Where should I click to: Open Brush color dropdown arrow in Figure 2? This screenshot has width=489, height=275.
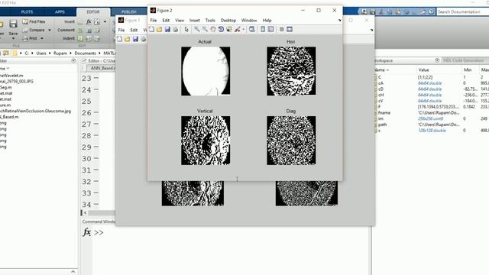(x=244, y=30)
